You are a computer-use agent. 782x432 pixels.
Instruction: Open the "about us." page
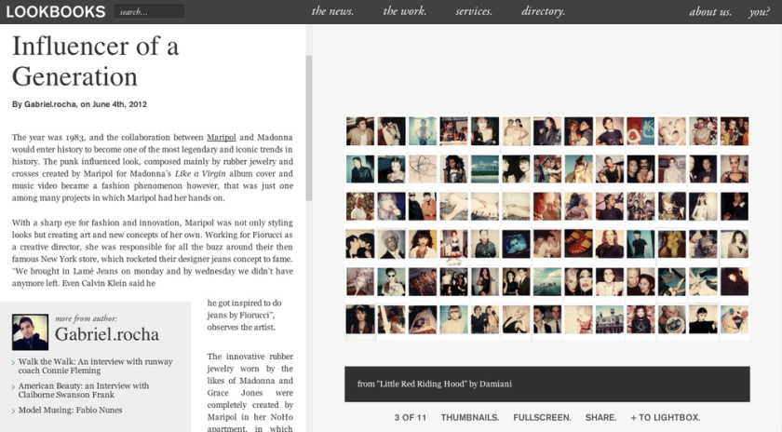point(709,11)
